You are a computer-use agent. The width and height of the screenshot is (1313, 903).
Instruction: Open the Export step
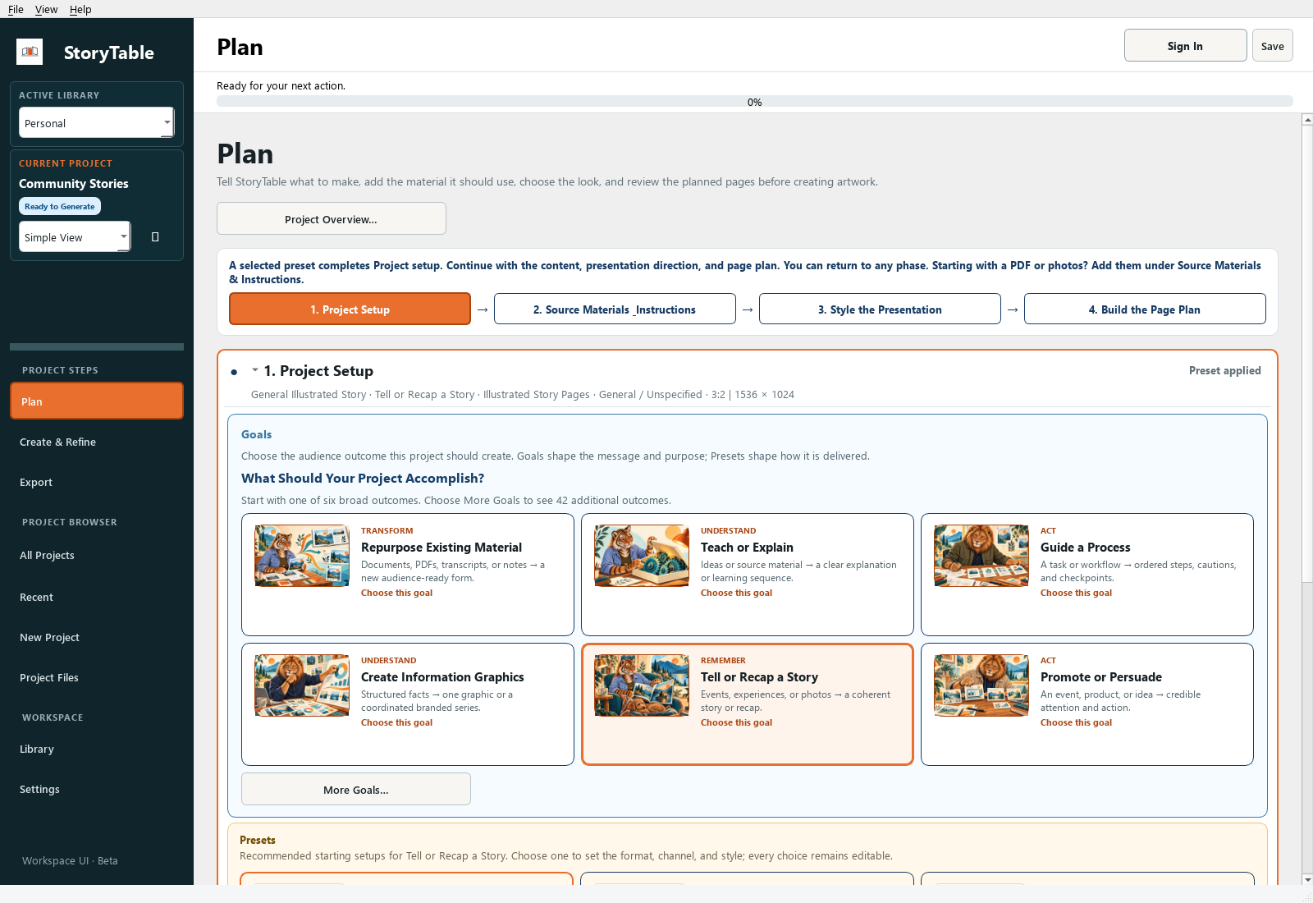click(97, 482)
